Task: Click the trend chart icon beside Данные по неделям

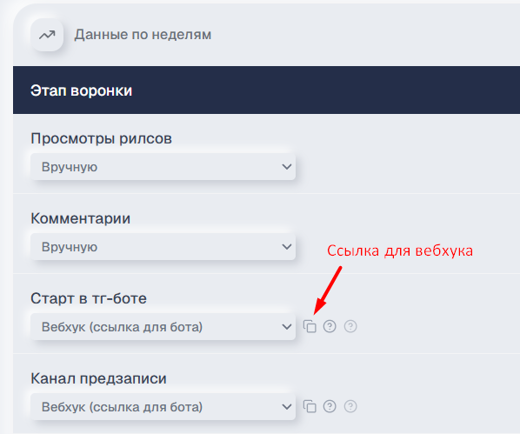Action: [47, 35]
